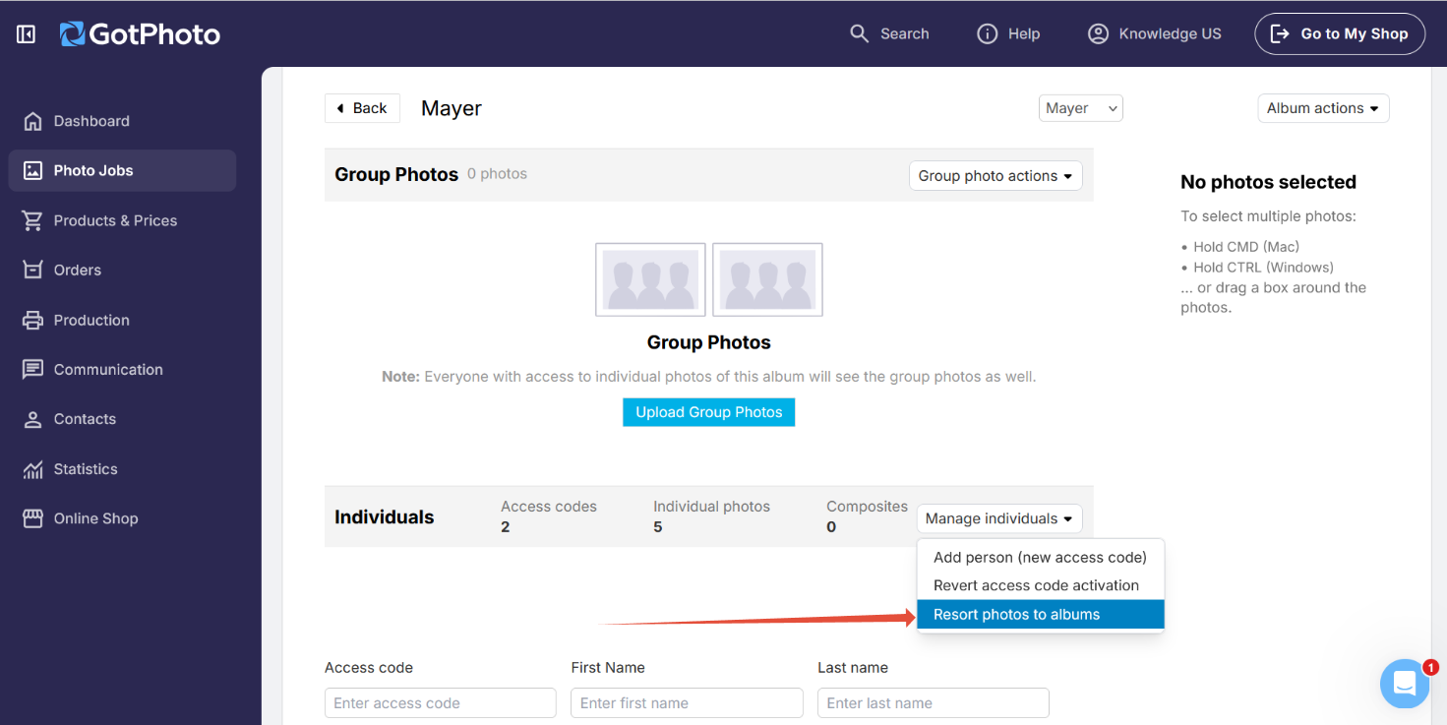Focus the Enter first name field
This screenshot has width=1447, height=725.
[x=687, y=703]
